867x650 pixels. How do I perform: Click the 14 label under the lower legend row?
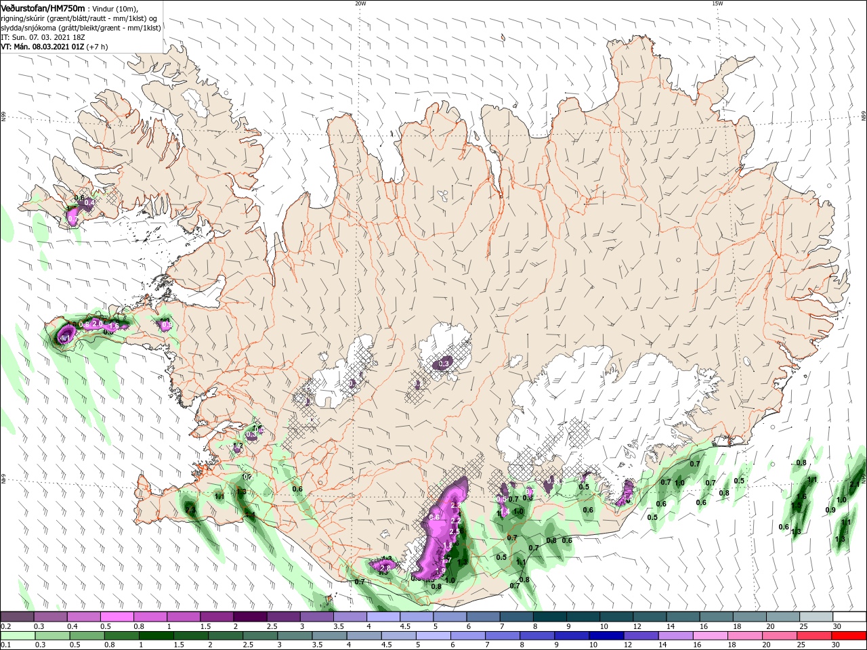point(667,646)
